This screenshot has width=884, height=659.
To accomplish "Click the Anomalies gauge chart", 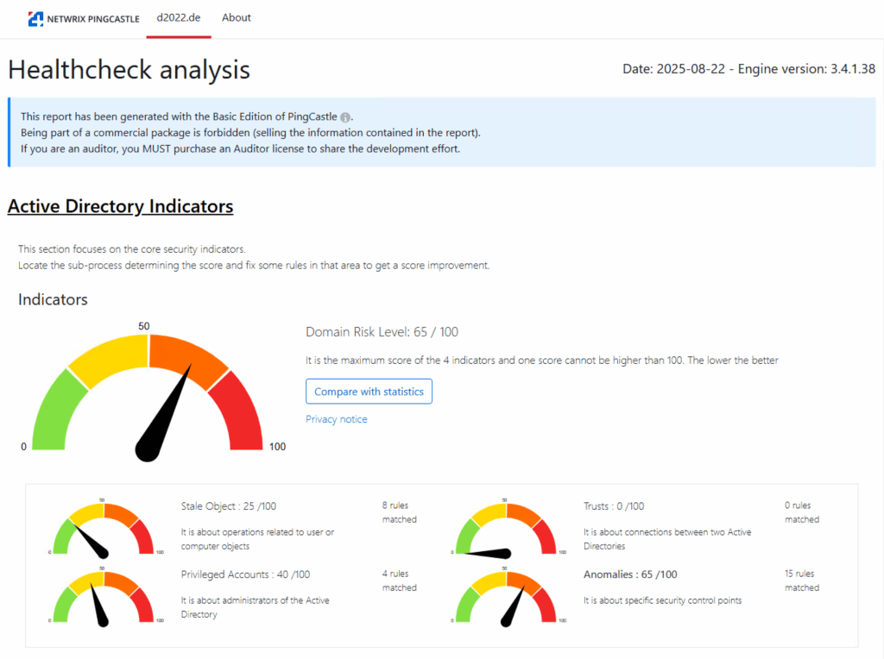I will point(506,596).
